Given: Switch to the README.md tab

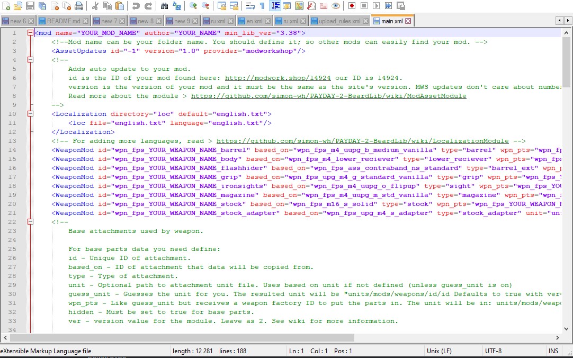Looking at the screenshot, I should click(64, 21).
